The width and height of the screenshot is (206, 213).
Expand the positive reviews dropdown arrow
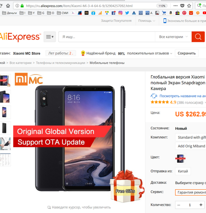tap(171, 54)
